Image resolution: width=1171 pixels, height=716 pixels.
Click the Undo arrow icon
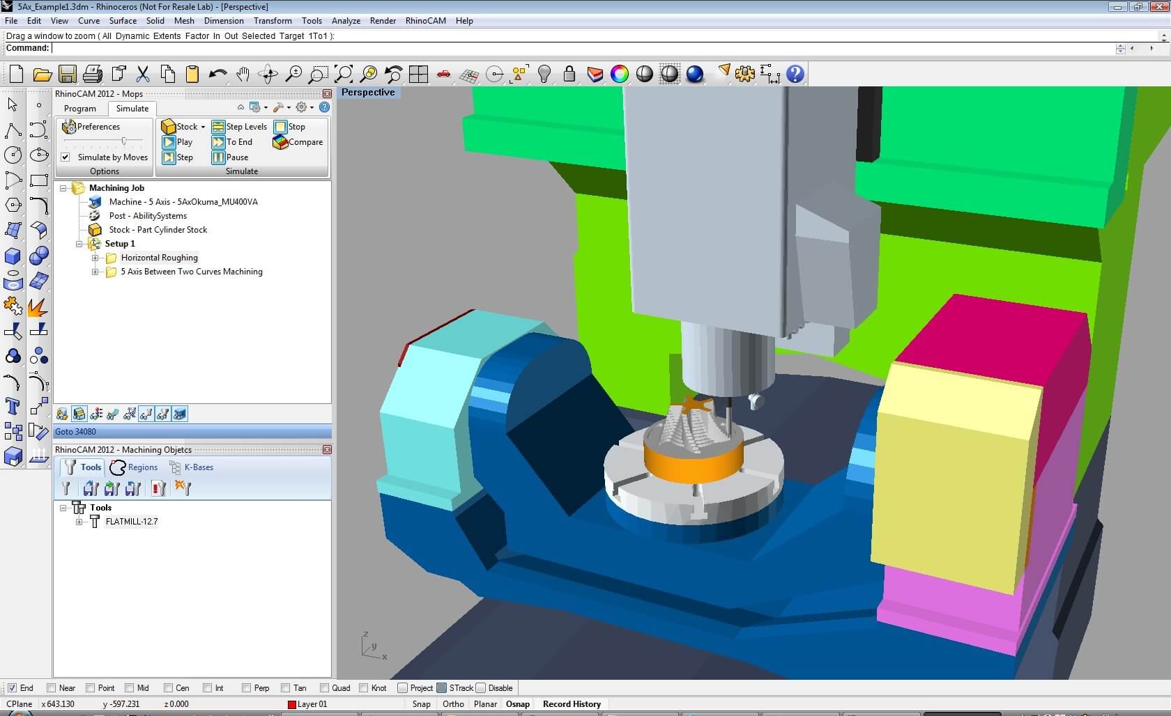217,74
